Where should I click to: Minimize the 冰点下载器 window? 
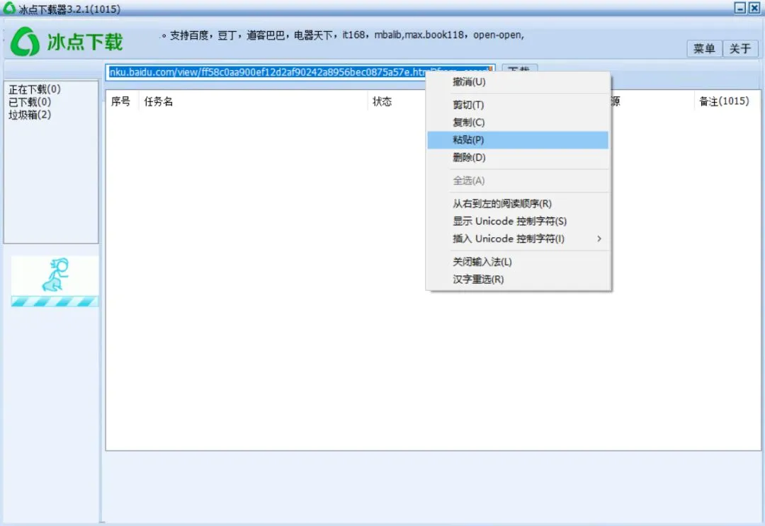(x=740, y=8)
